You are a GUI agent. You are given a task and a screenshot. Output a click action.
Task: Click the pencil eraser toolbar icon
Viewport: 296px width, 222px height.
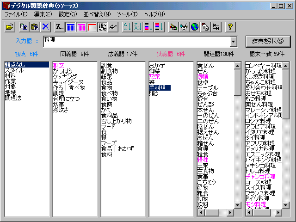(x=173, y=27)
